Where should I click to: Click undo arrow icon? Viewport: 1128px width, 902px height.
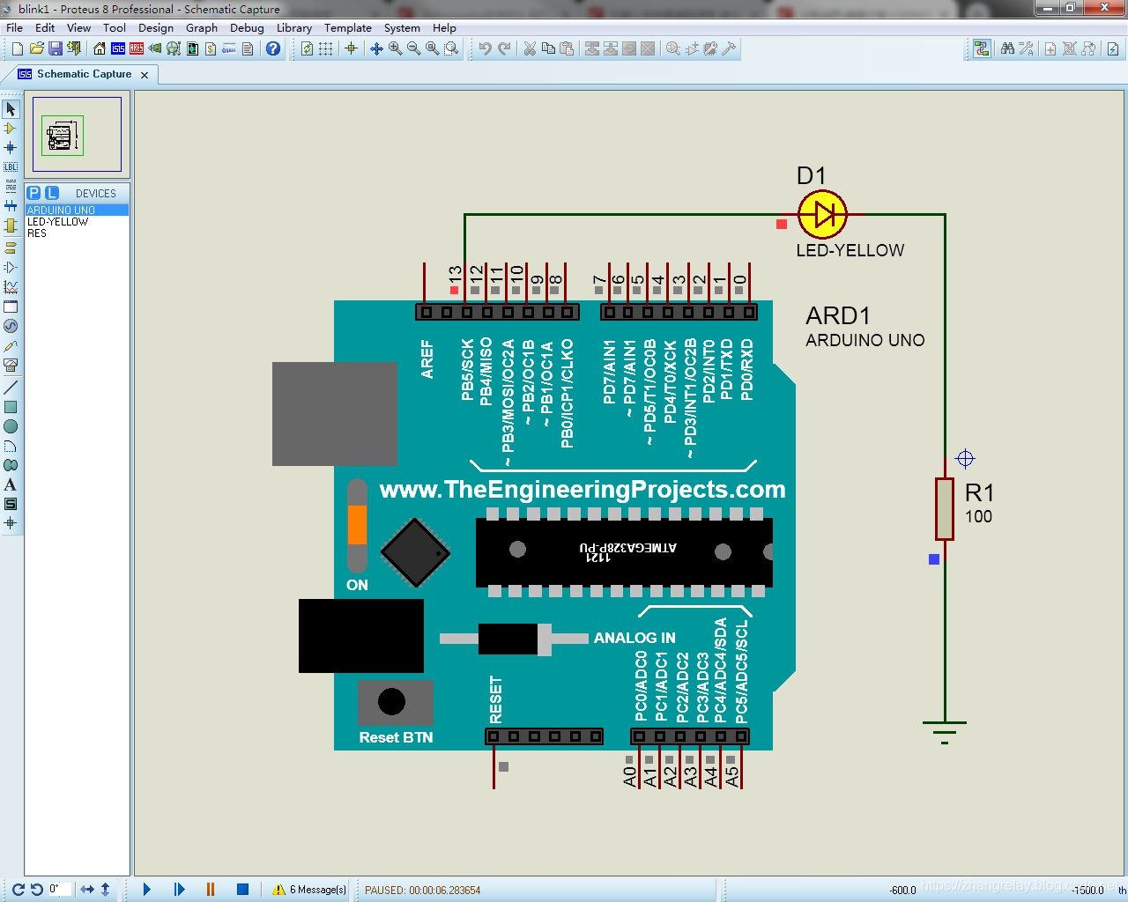coord(486,48)
